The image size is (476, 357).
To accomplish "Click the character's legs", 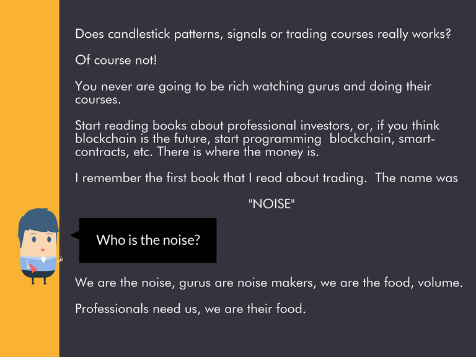I will click(39, 280).
